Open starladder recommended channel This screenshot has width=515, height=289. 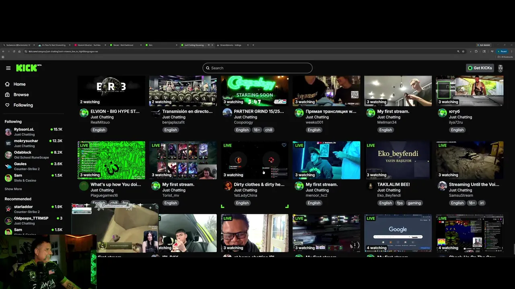click(x=33, y=209)
